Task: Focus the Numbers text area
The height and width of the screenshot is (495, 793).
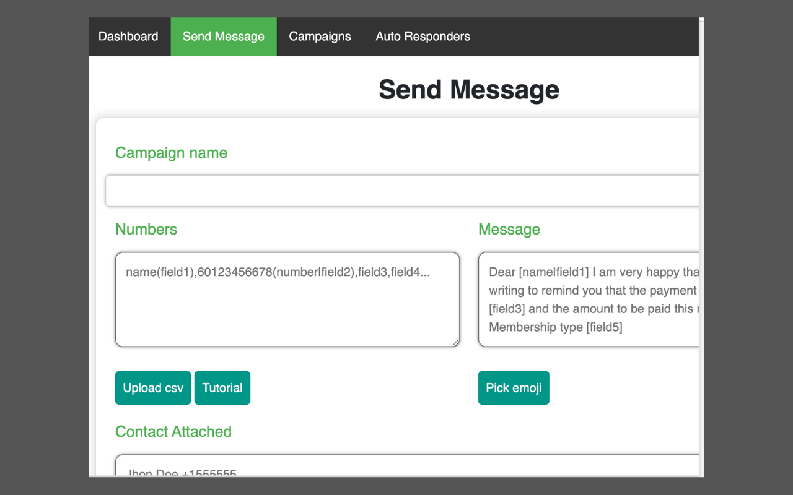Action: coord(287,299)
